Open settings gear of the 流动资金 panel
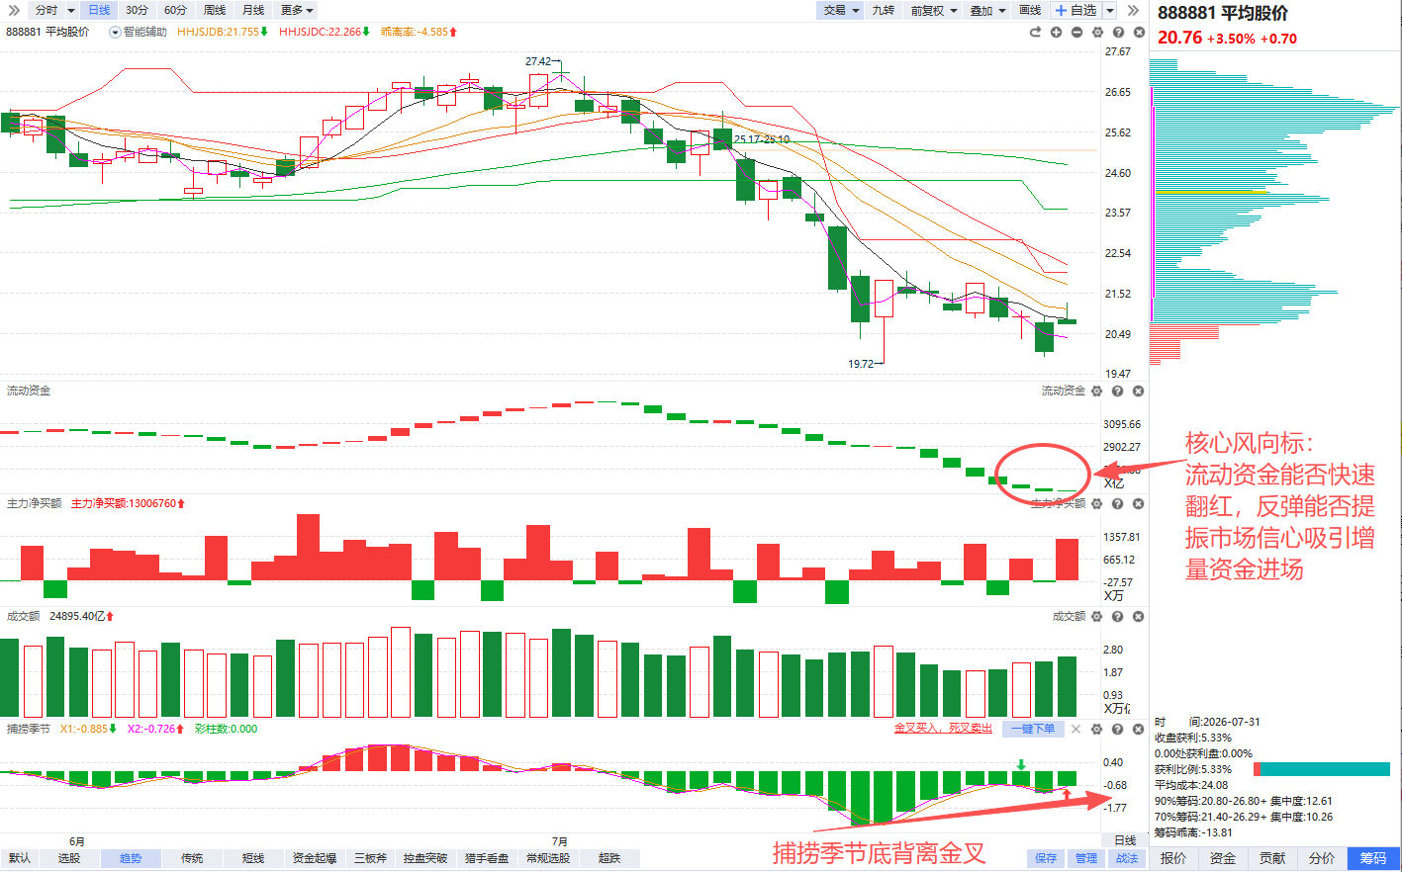This screenshot has height=872, width=1402. pos(1096,392)
